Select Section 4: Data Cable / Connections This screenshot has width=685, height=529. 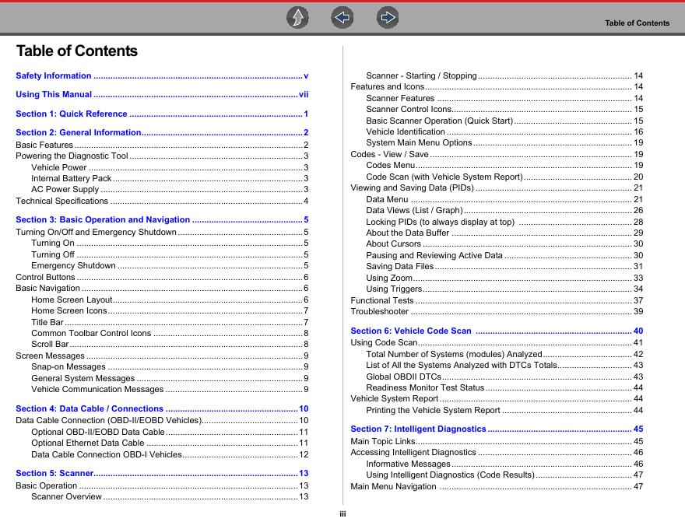tap(90, 408)
